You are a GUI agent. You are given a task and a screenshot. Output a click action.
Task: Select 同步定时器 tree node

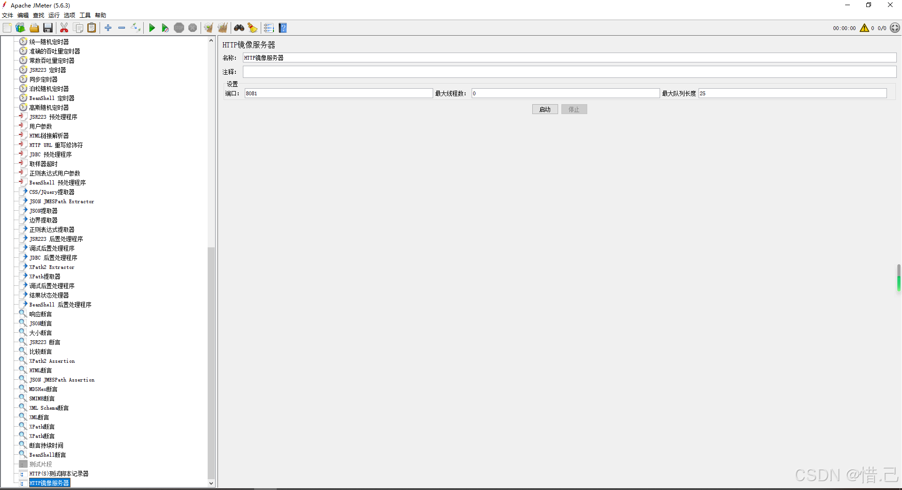(43, 79)
